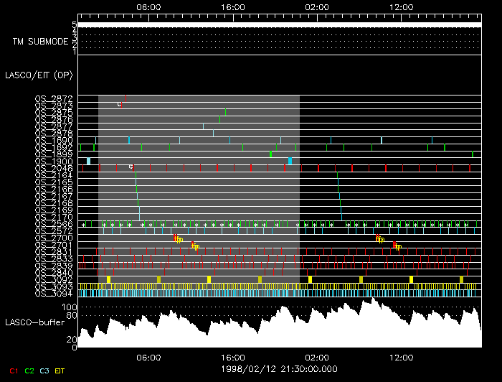Screen dimensions: 502x382
Task: Select the 02:00 tick label on bottom axis
Action: (x=316, y=358)
